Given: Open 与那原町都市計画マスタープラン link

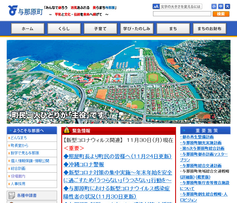Looking at the screenshot, I should 204,157.
